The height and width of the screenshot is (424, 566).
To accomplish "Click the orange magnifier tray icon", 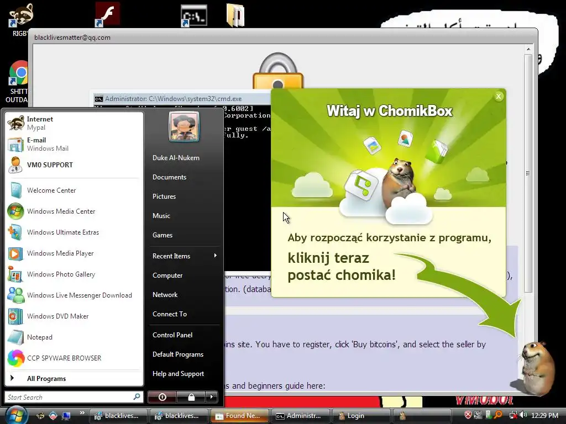I will click(498, 415).
